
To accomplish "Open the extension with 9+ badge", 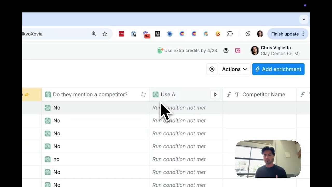I will point(146,34).
